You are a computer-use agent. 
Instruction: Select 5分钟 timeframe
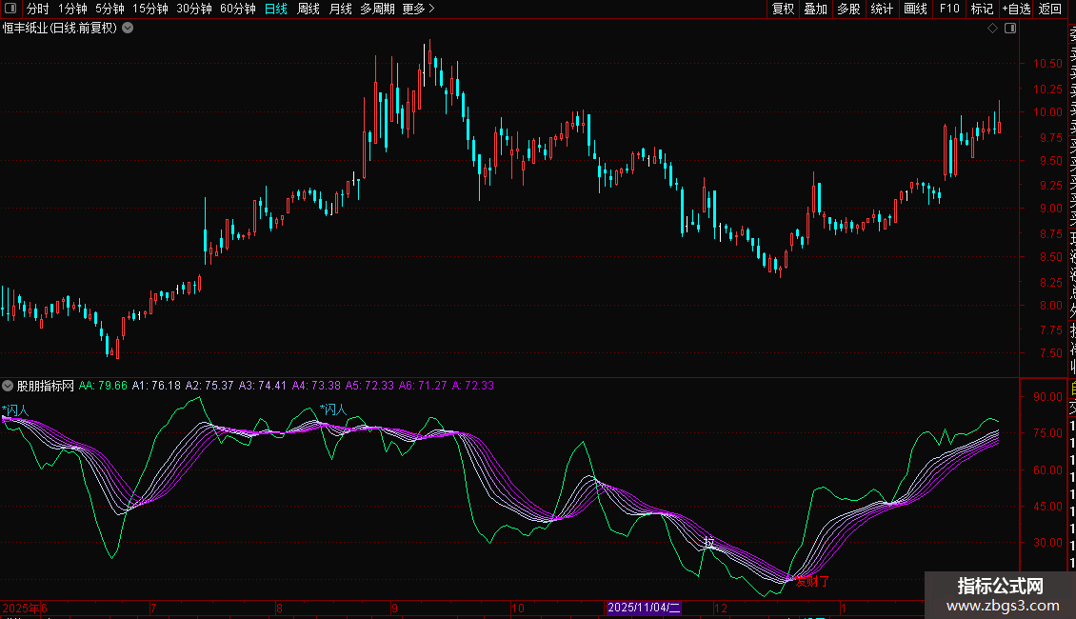tap(110, 9)
